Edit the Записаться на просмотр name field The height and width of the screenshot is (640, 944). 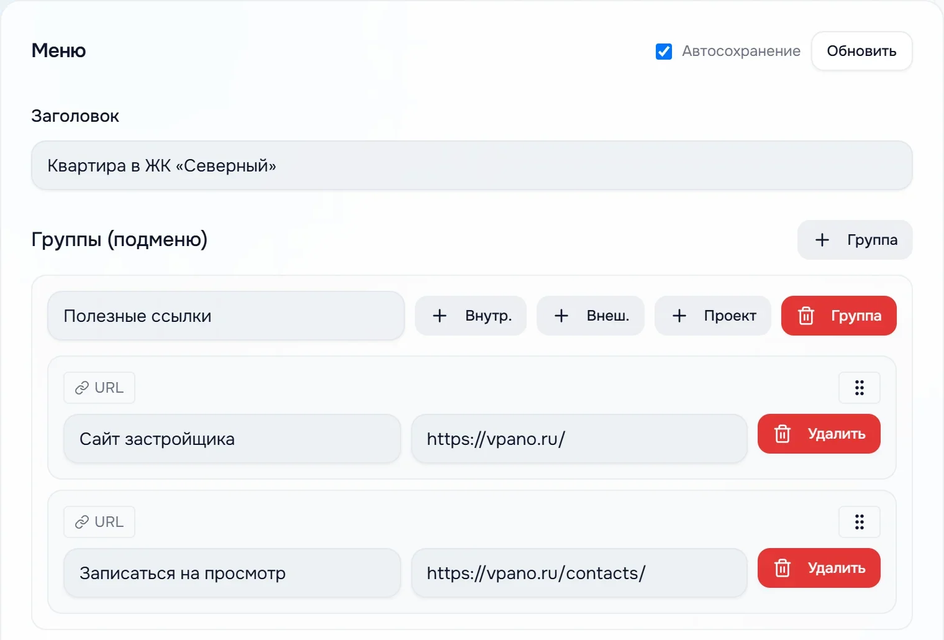(x=232, y=573)
